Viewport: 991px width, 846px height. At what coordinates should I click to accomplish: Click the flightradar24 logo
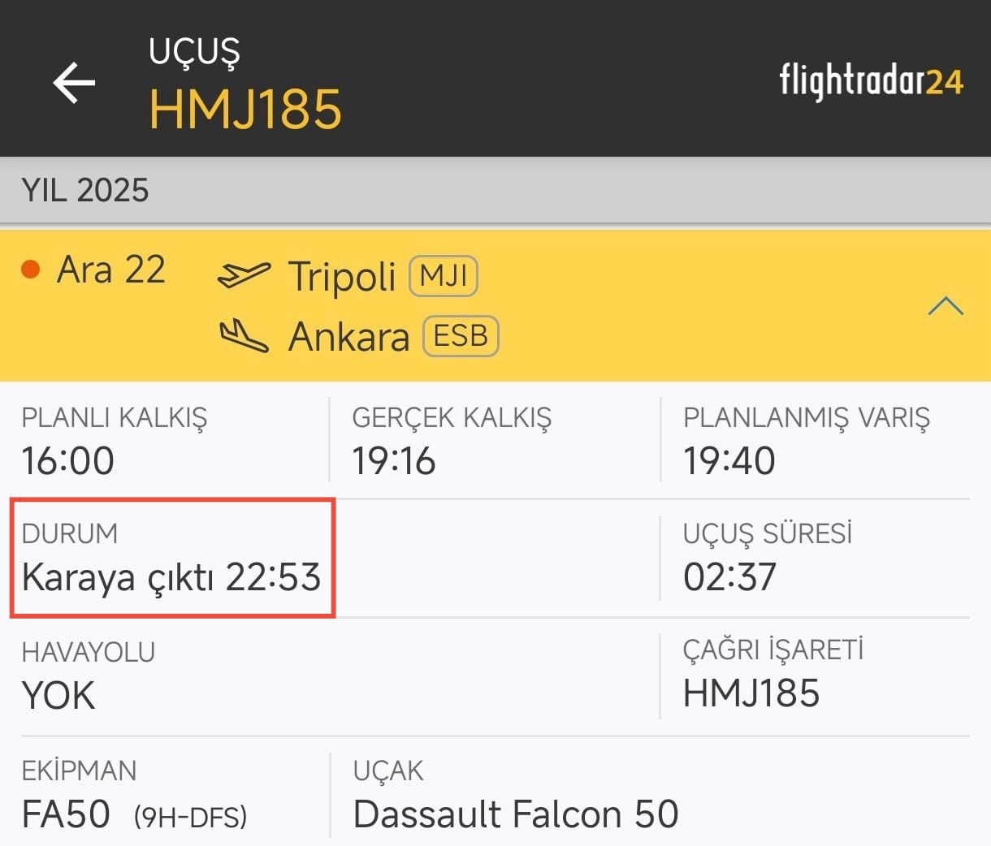point(871,81)
